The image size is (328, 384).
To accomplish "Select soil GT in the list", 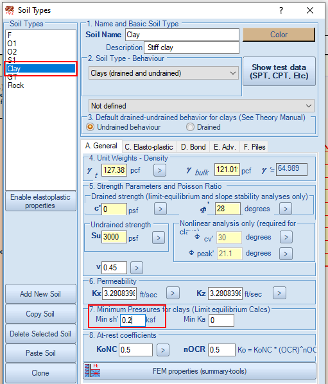I will click(40, 77).
